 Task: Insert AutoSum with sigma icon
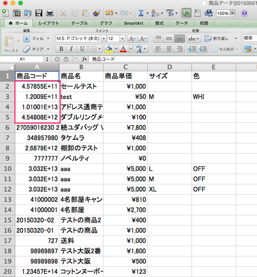pyautogui.click(x=141, y=13)
